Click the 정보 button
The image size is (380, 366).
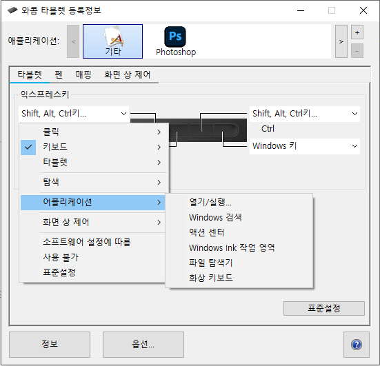tap(50, 345)
